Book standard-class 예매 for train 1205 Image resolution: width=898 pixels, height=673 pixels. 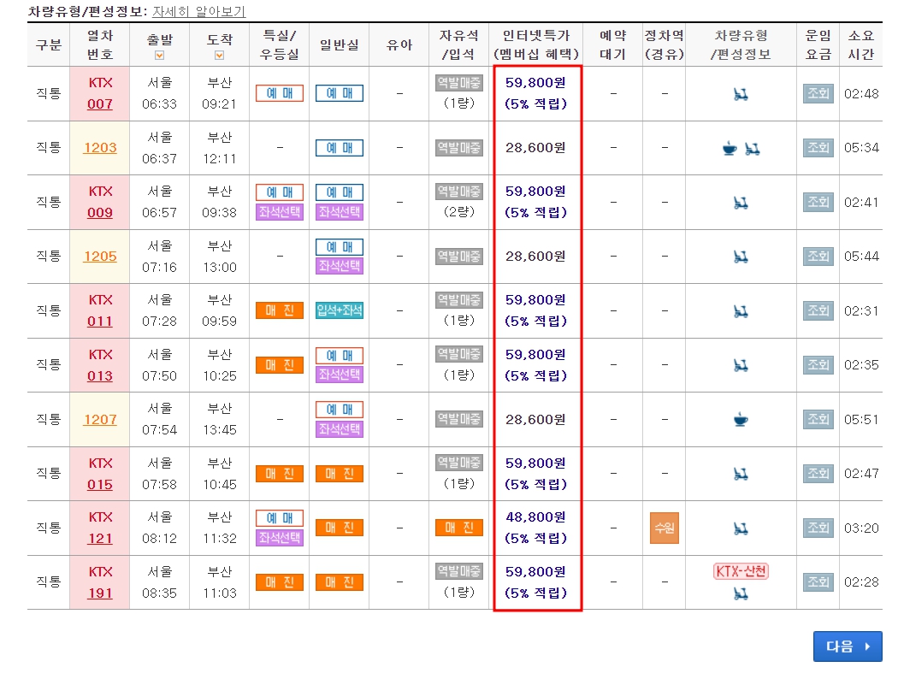pos(339,247)
